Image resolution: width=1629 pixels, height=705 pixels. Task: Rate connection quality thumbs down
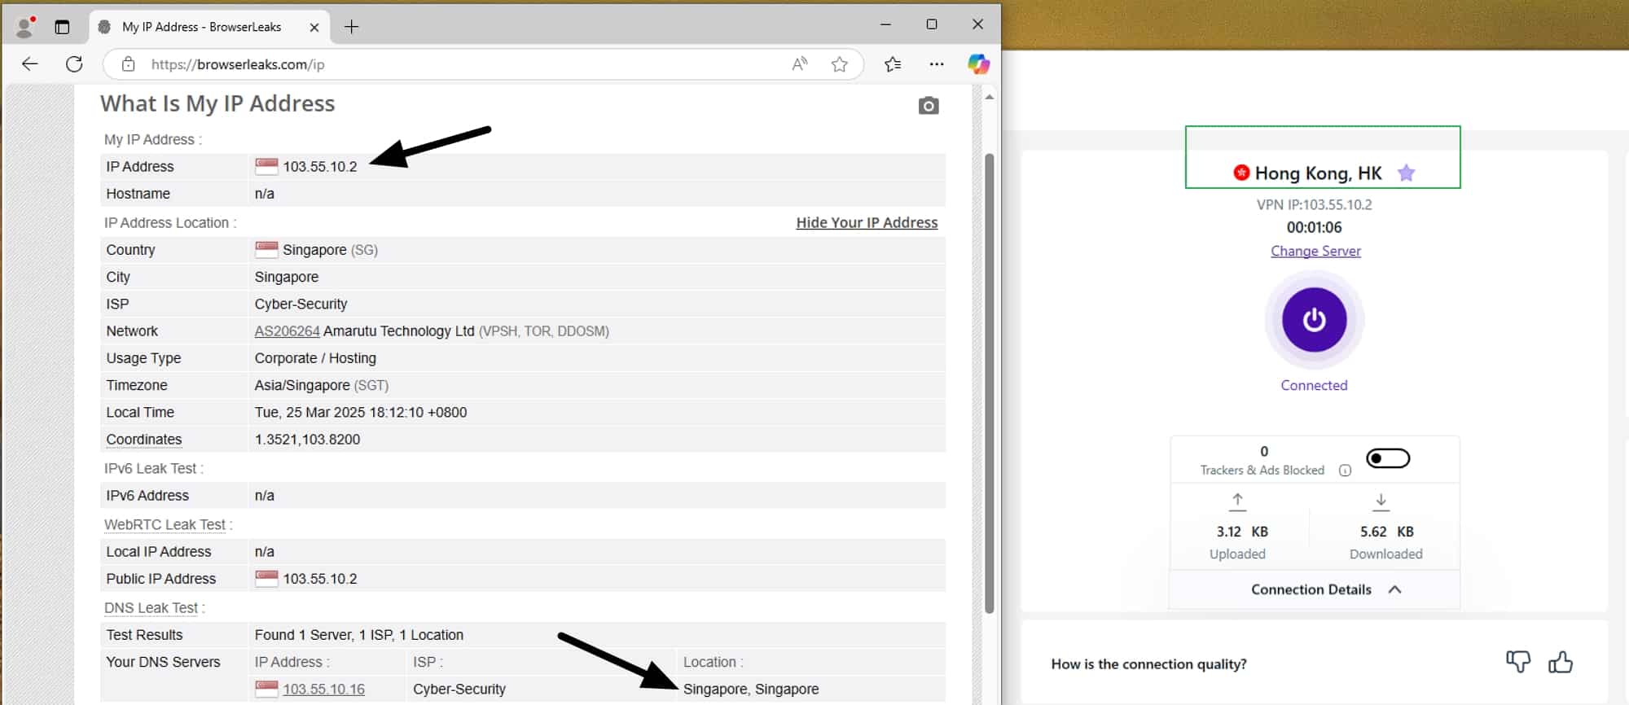point(1518,663)
